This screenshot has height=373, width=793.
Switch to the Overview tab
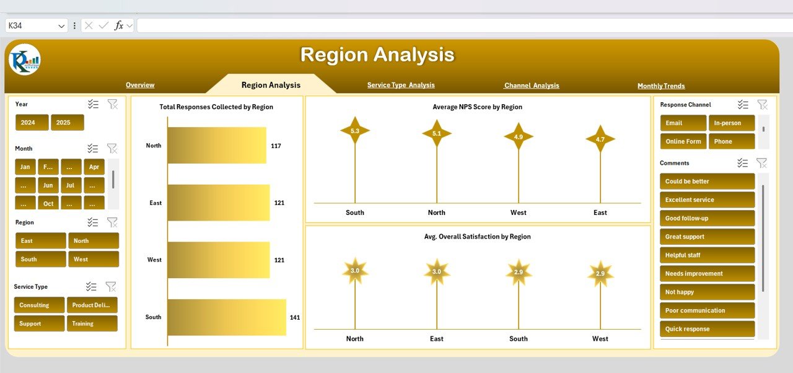click(x=140, y=85)
